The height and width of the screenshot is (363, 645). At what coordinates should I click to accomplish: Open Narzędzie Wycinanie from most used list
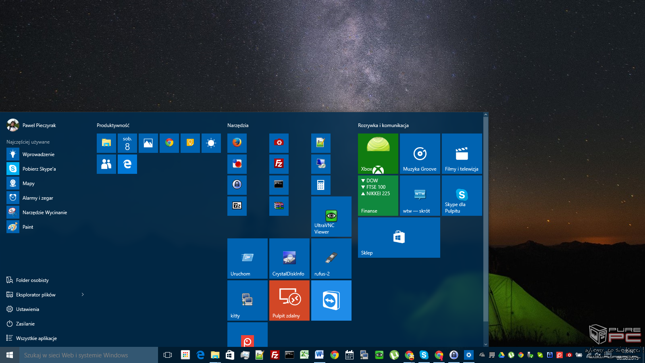[44, 212]
